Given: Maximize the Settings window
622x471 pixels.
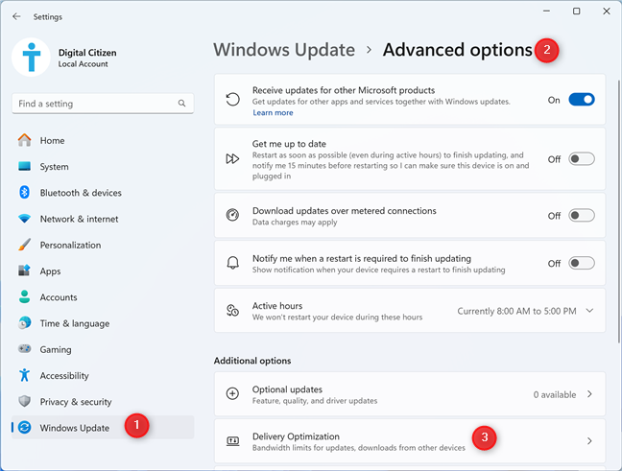Looking at the screenshot, I should (x=576, y=12).
